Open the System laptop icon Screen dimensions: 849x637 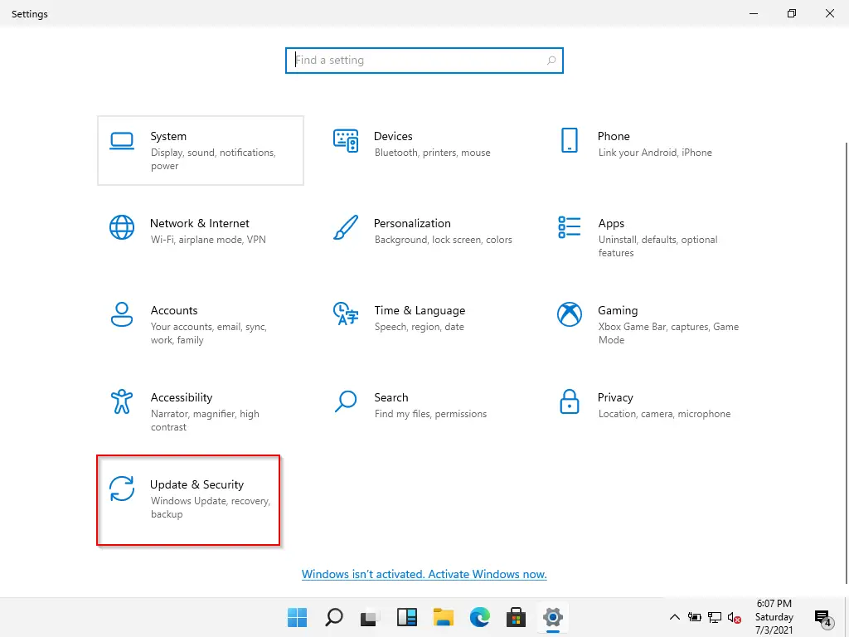click(122, 141)
